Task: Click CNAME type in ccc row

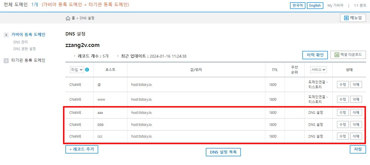Action: pos(75,136)
